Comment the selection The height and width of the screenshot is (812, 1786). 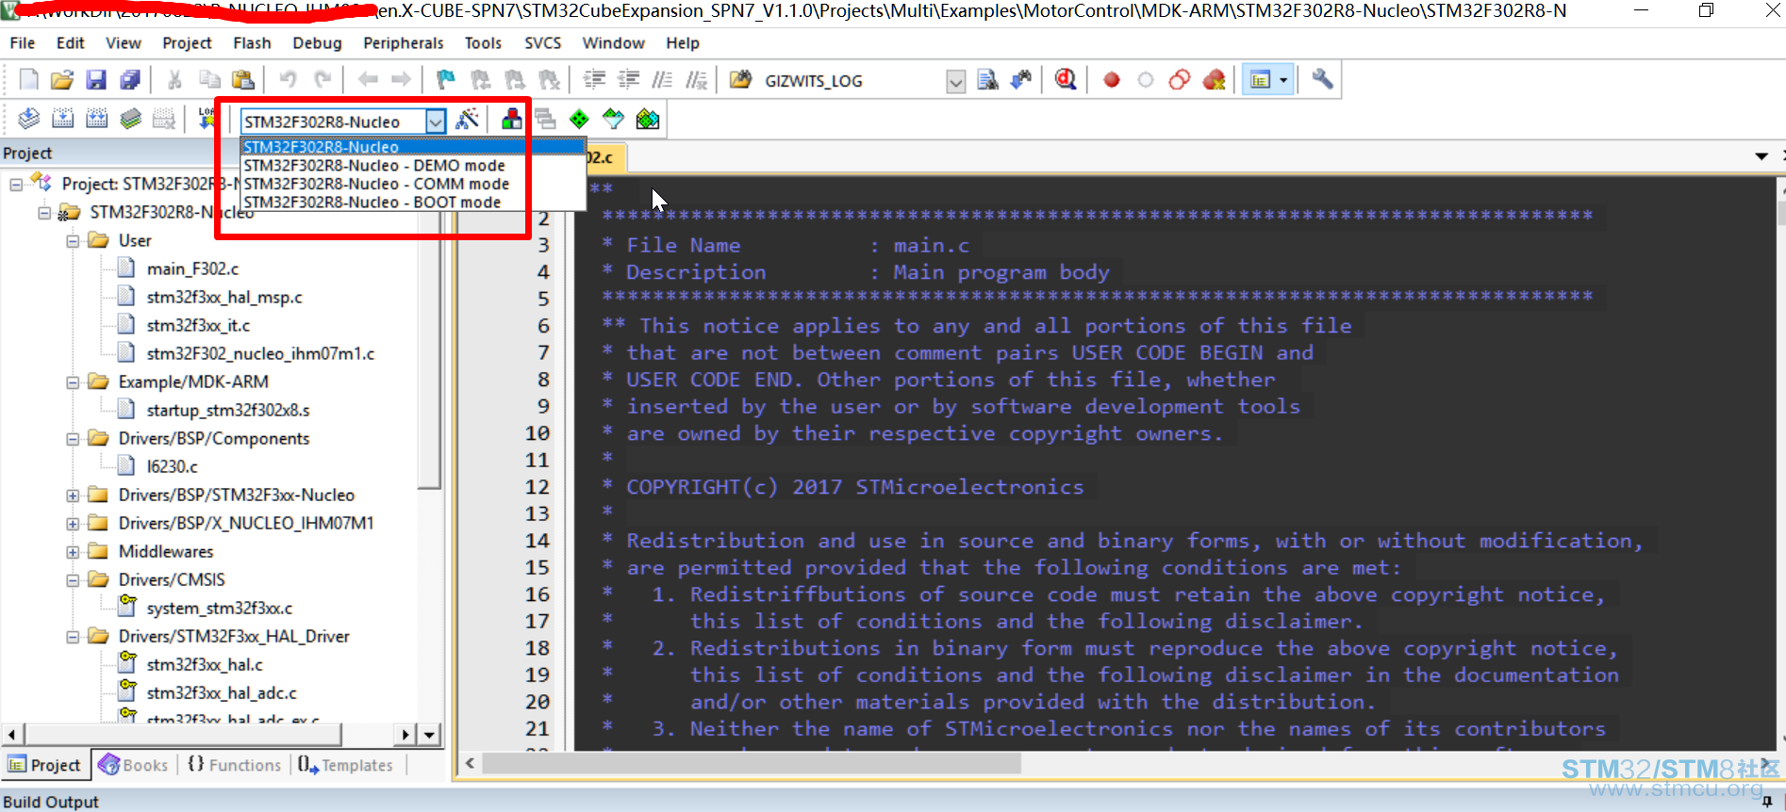[663, 80]
